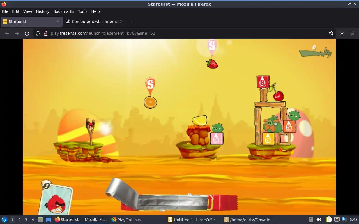The image size is (359, 224).
Task: Click the play.tresensa.com URL field
Action: 185,33
